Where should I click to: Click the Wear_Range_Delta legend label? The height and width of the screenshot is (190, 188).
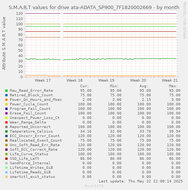tap(28, 122)
